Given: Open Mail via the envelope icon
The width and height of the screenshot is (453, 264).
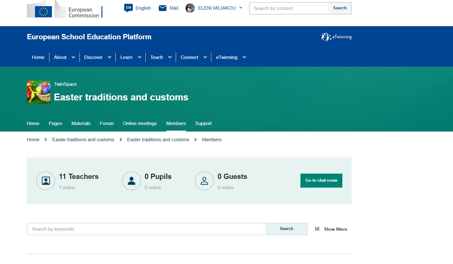Looking at the screenshot, I should point(163,8).
